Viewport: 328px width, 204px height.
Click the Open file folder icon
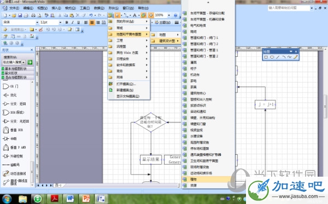pyautogui.click(x=14, y=15)
